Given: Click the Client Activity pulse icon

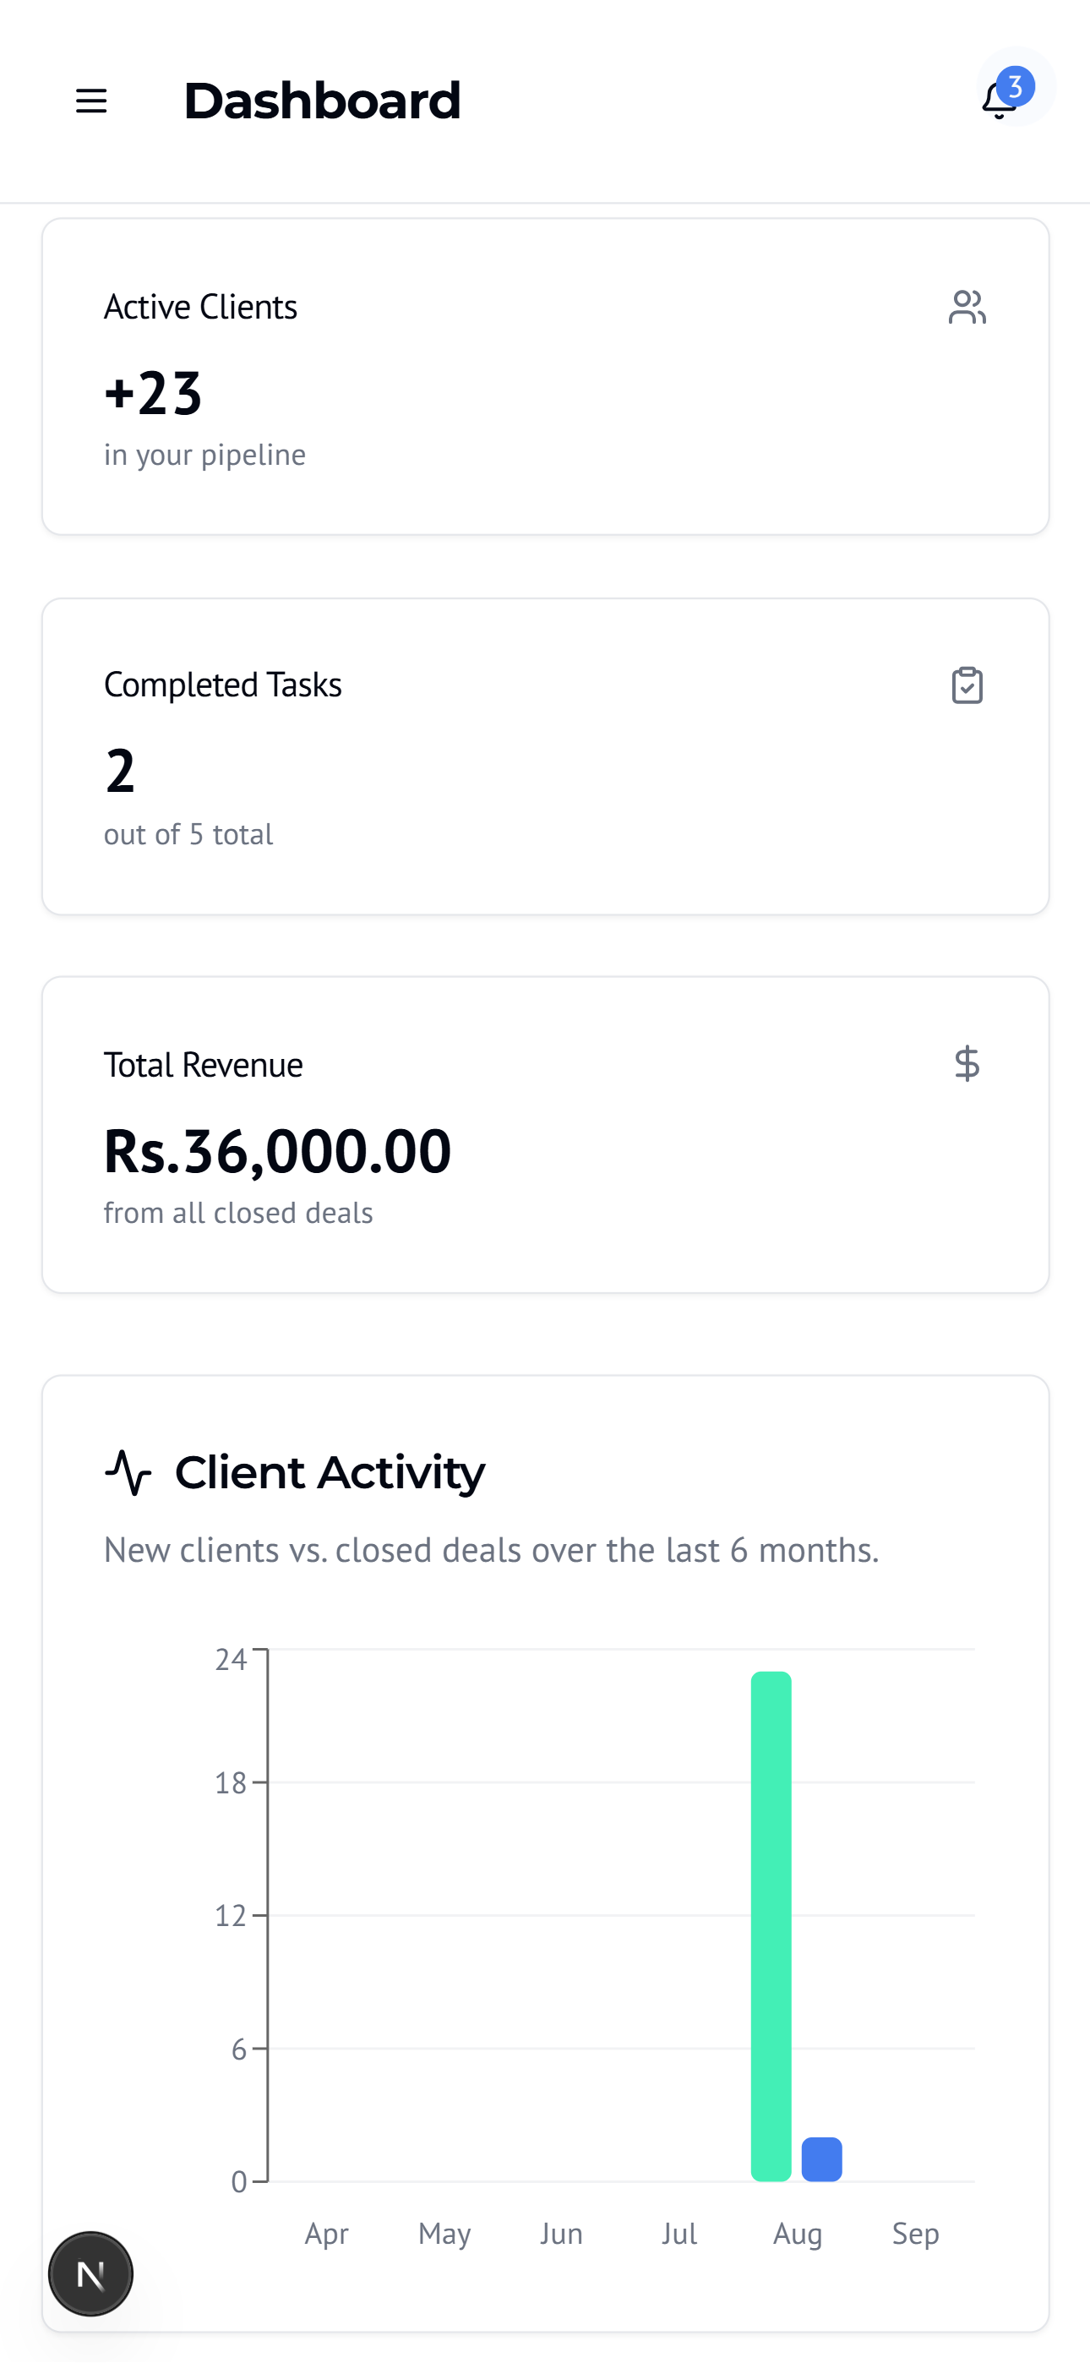Looking at the screenshot, I should coord(128,1472).
